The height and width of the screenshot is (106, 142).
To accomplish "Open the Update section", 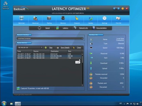I will 91,20.
